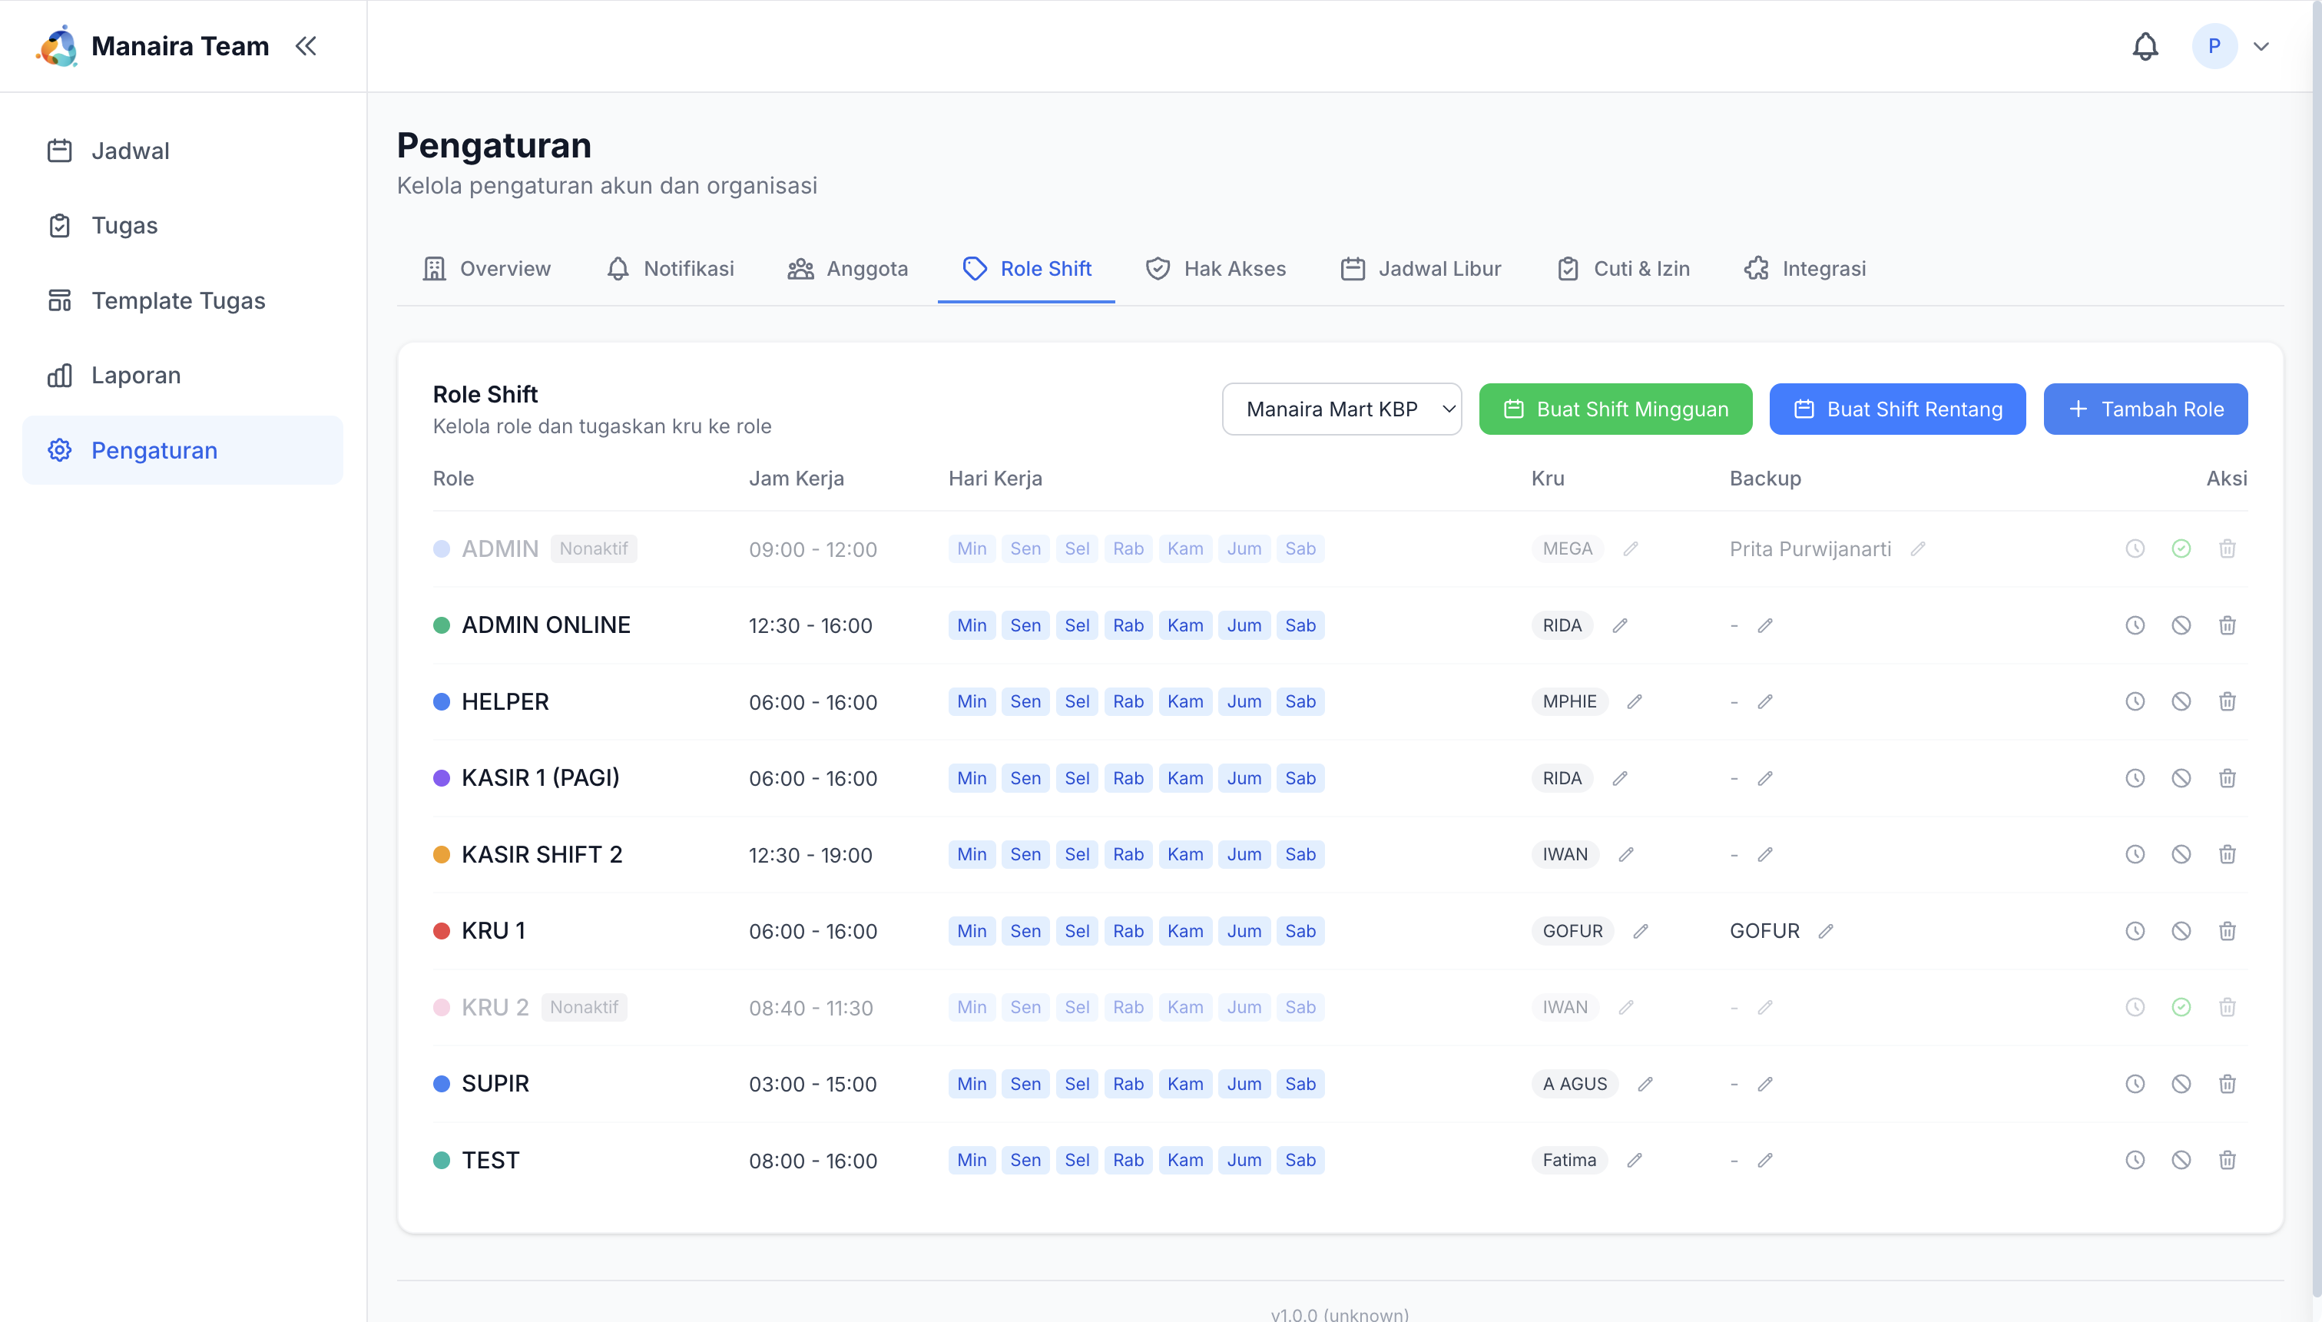Expand the profile menu chevron

(x=2261, y=45)
